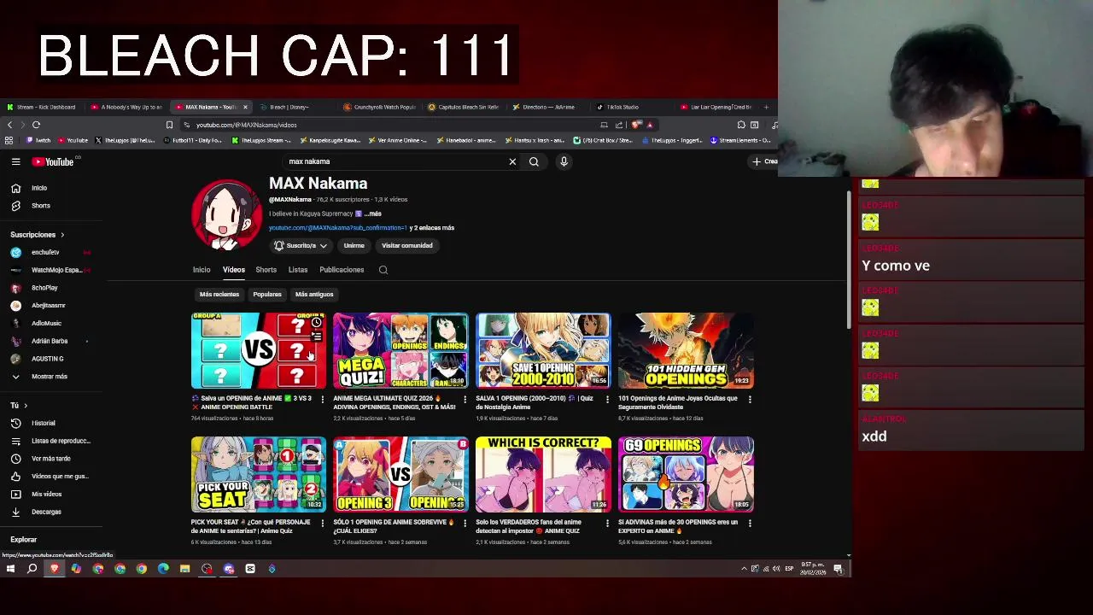Screen dimensions: 1093x615
Task: Open Windows Start menu
Action: 10,569
